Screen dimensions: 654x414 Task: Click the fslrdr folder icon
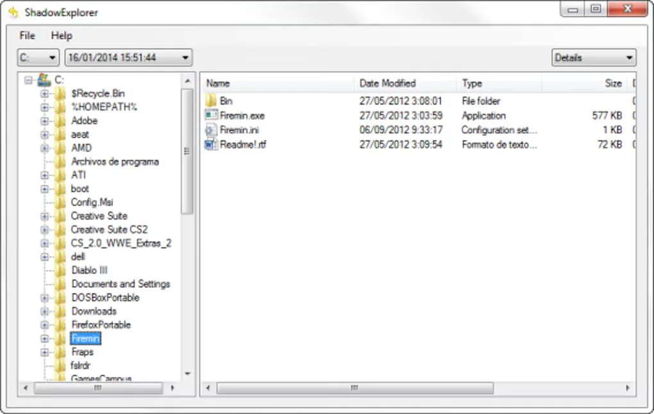click(x=60, y=366)
